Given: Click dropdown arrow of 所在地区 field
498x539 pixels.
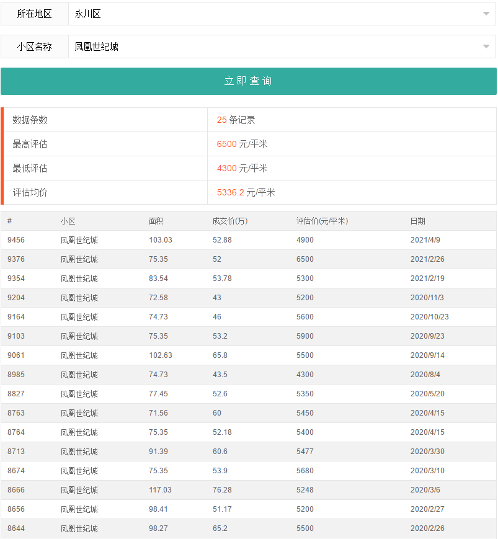Looking at the screenshot, I should 486,14.
